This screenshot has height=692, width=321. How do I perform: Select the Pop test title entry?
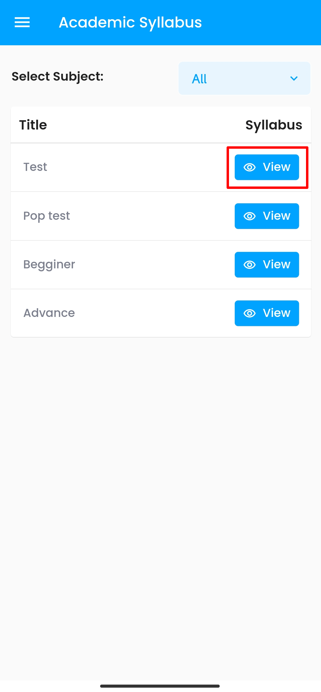[x=46, y=216]
